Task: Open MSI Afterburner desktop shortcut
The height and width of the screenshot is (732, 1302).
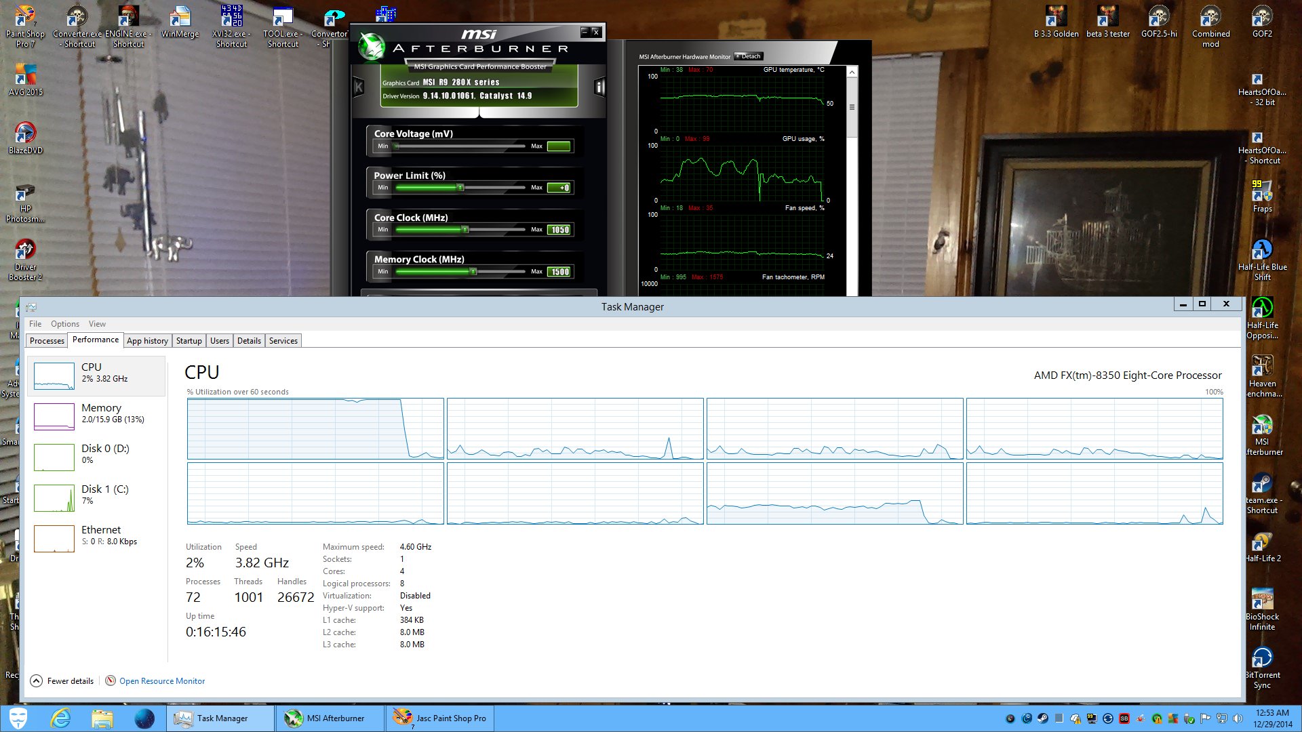Action: 1263,435
